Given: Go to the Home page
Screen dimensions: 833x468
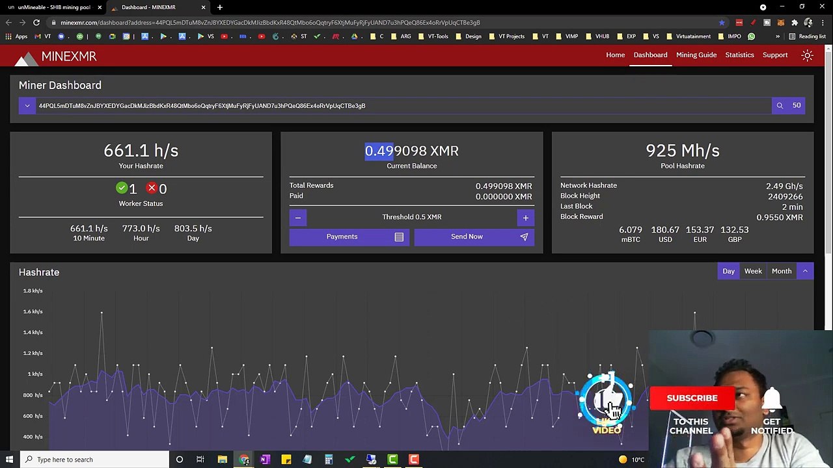Looking at the screenshot, I should coord(615,55).
